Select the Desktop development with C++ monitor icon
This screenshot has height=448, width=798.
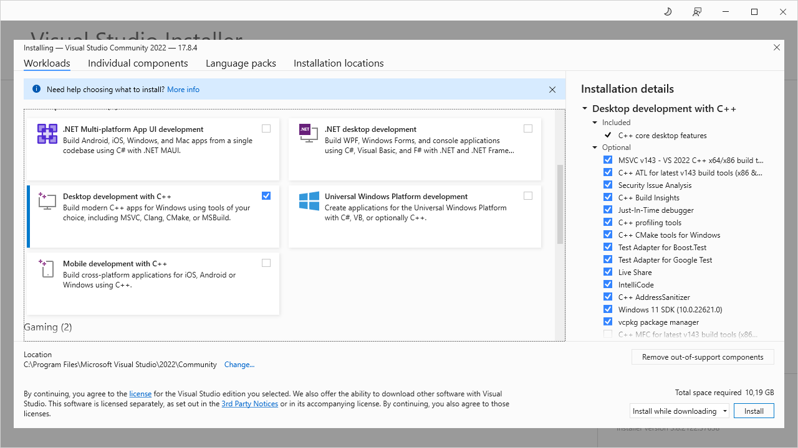(x=47, y=200)
